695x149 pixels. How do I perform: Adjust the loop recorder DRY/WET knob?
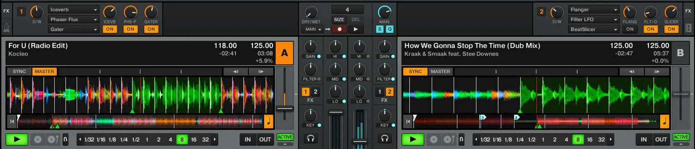pyautogui.click(x=311, y=12)
